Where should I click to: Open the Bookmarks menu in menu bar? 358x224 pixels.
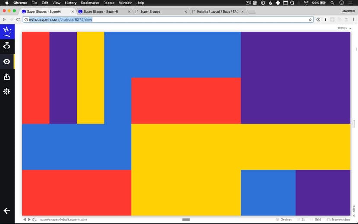(x=89, y=3)
